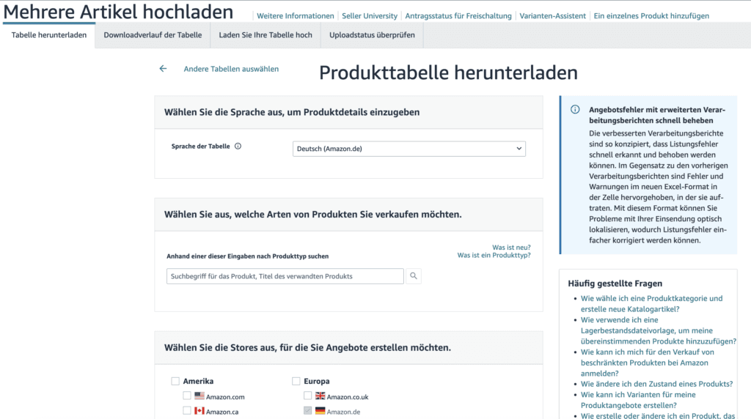
Task: Enable the Amazon.ca store checkbox
Action: click(187, 411)
